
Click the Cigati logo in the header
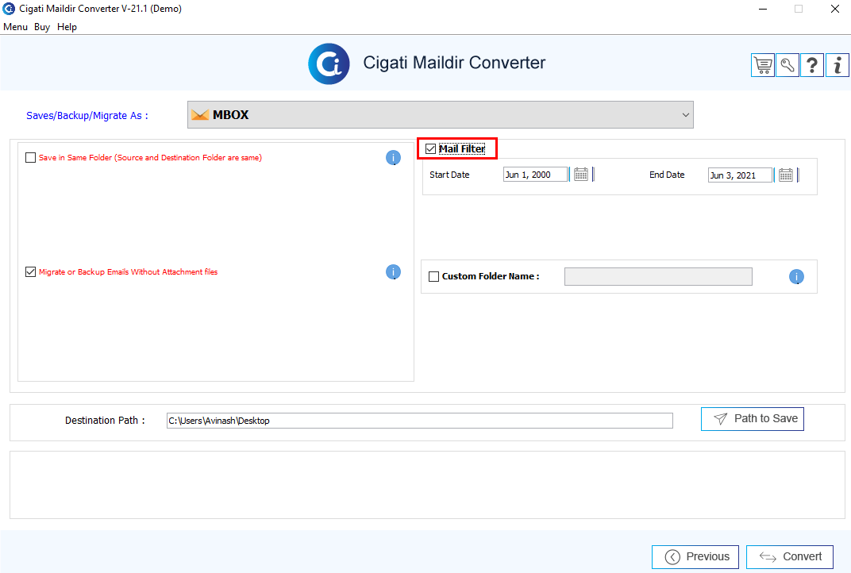coord(329,64)
